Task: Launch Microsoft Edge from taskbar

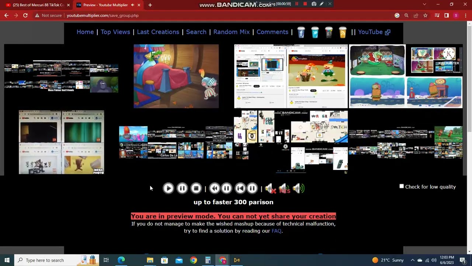Action: tap(121, 260)
